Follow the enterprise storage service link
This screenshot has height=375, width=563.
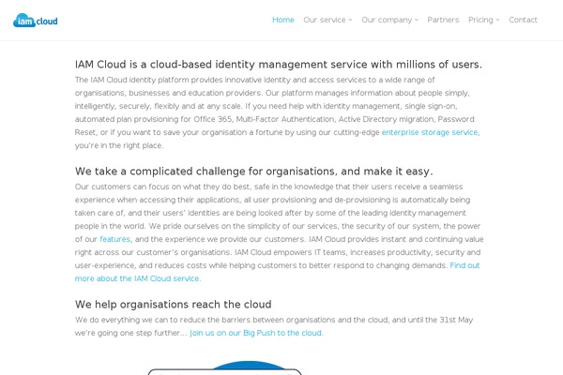tap(430, 132)
